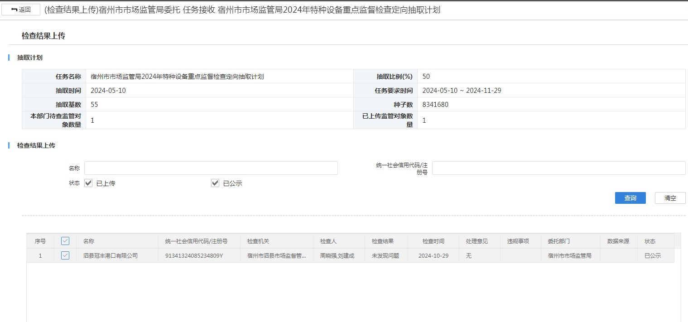Click the 抽取基数 value 55

[x=94, y=105]
